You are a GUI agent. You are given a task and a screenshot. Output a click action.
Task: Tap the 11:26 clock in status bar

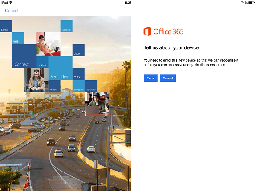pos(128,3)
